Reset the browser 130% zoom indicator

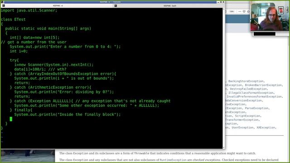tap(232, 11)
